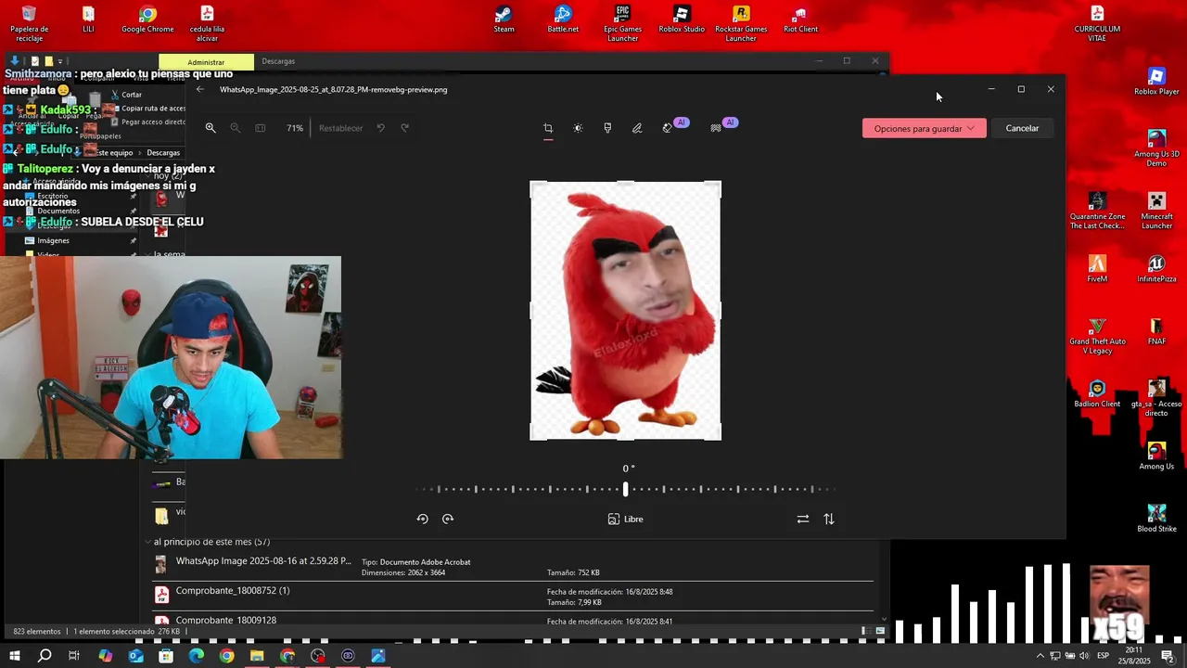Viewport: 1187px width, 668px height.
Task: Select the Descargas title tab in File Explorer
Action: point(278,61)
